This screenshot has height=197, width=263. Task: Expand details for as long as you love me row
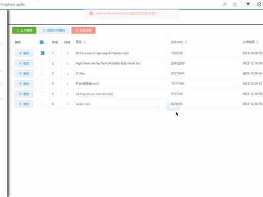(67, 94)
